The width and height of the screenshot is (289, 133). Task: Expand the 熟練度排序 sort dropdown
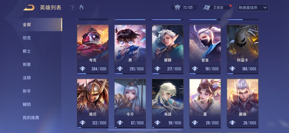tap(253, 8)
